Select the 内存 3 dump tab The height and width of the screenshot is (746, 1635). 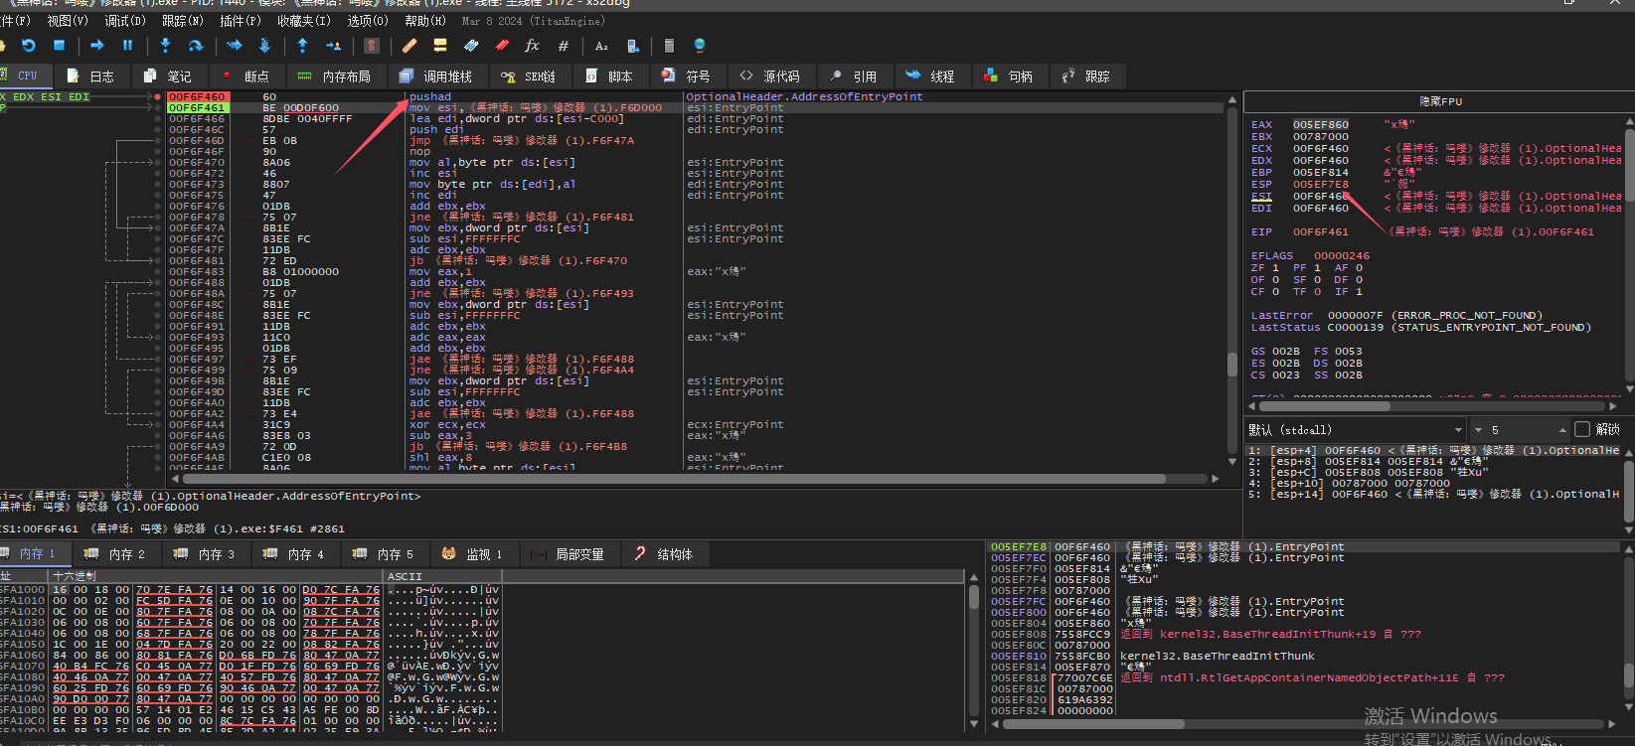tap(205, 554)
